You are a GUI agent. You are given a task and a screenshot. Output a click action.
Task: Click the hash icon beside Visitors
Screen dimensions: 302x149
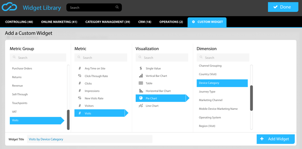[x=80, y=106]
